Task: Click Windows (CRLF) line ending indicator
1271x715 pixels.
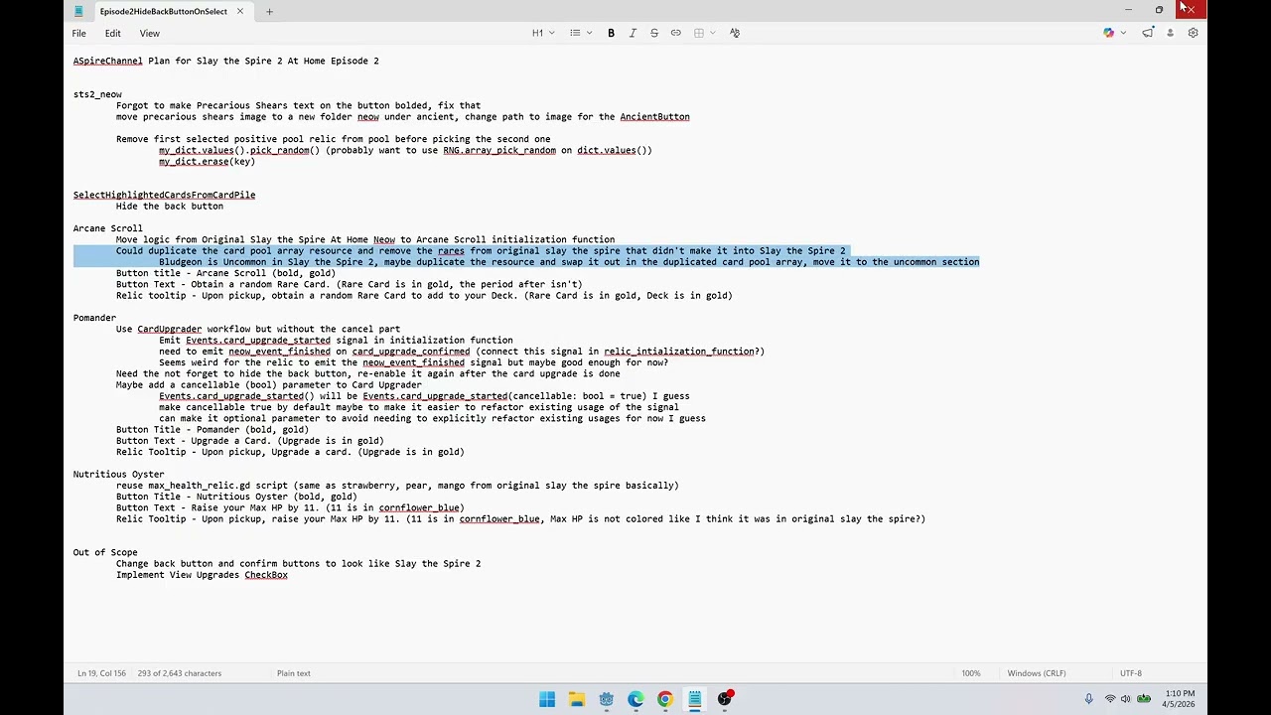Action: (x=1037, y=673)
